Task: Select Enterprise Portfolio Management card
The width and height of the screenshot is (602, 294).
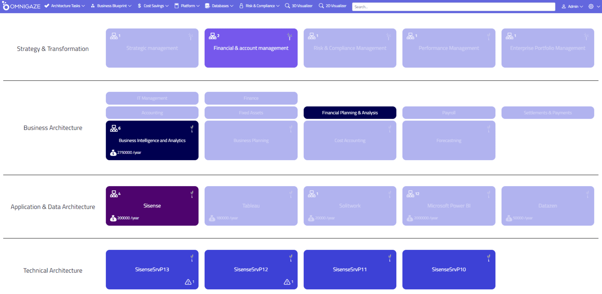Action: 547,48
